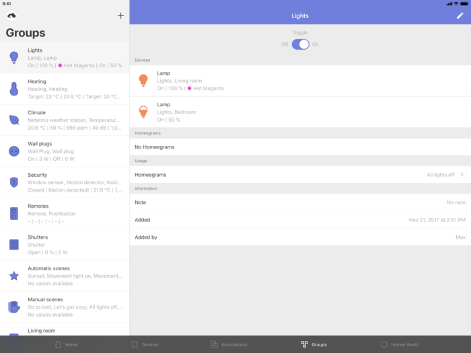Open Lamp in Lights, Bedroom
Image resolution: width=471 pixels, height=353 pixels.
coord(300,112)
